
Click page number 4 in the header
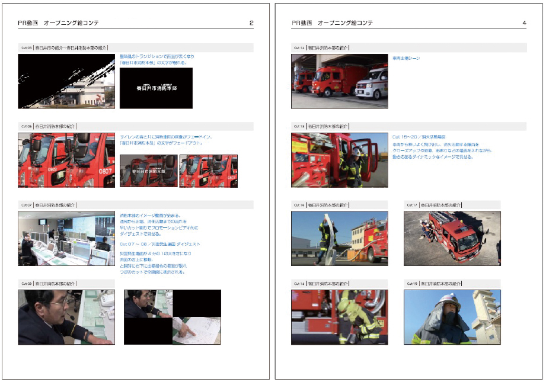coord(524,23)
